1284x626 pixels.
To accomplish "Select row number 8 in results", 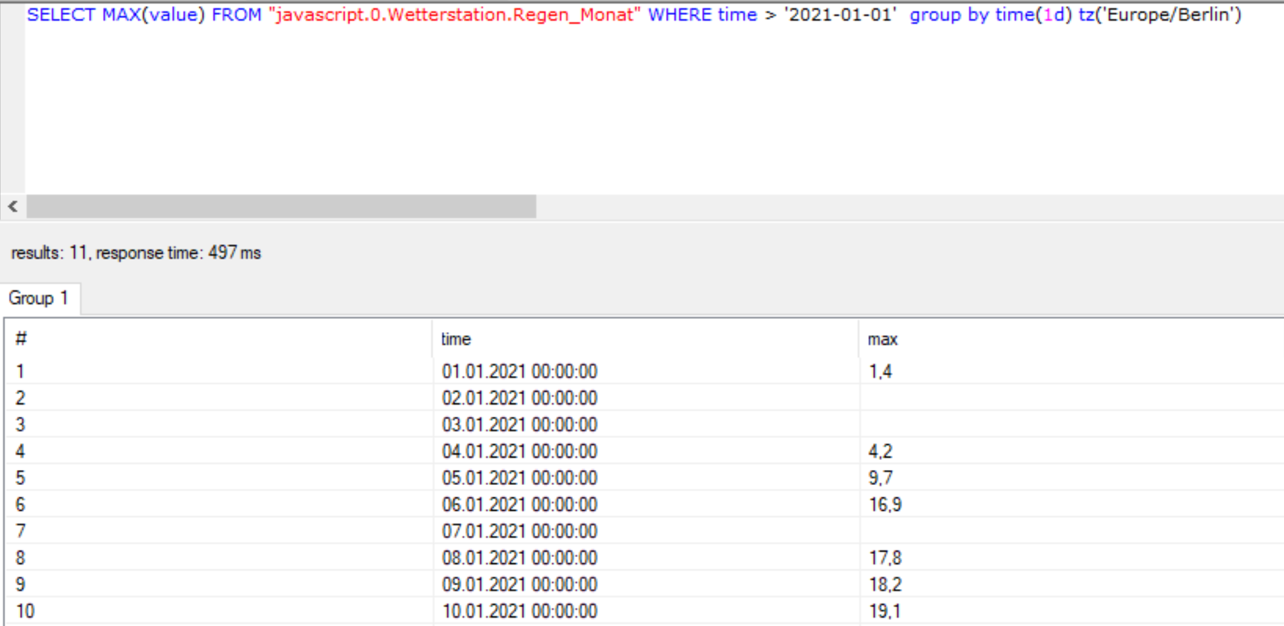I will point(20,558).
